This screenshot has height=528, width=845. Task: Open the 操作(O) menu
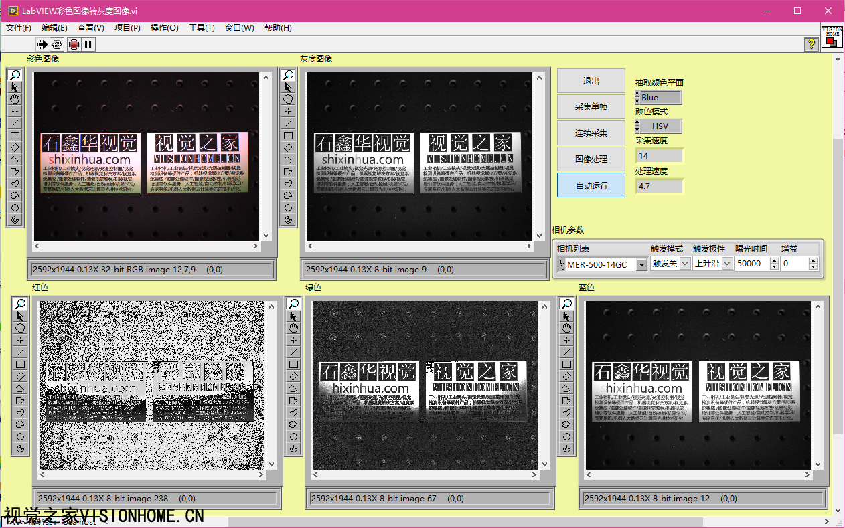coord(164,28)
